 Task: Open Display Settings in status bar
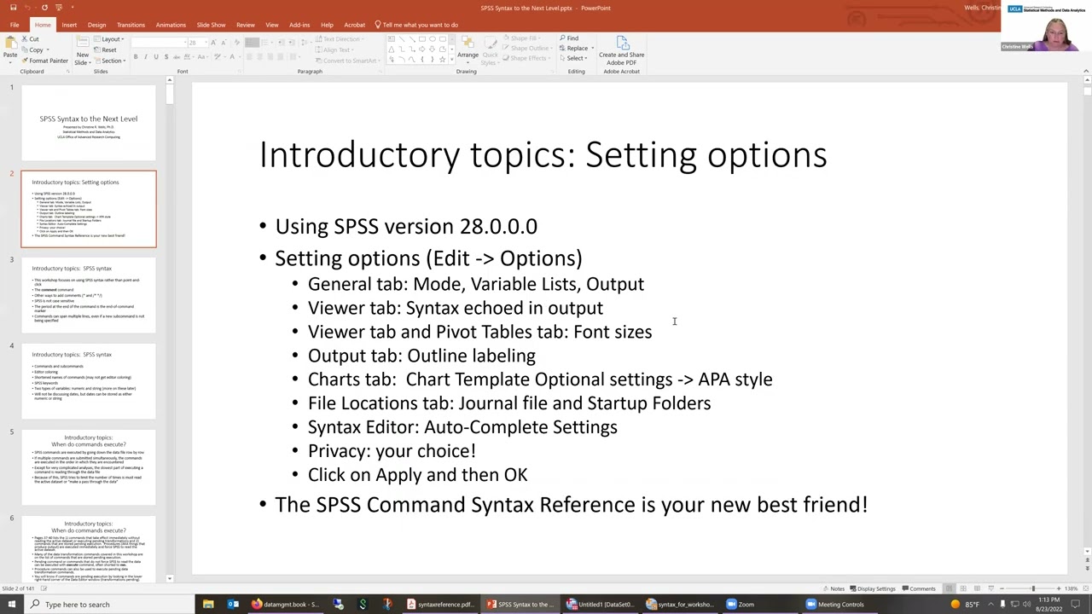tap(873, 588)
